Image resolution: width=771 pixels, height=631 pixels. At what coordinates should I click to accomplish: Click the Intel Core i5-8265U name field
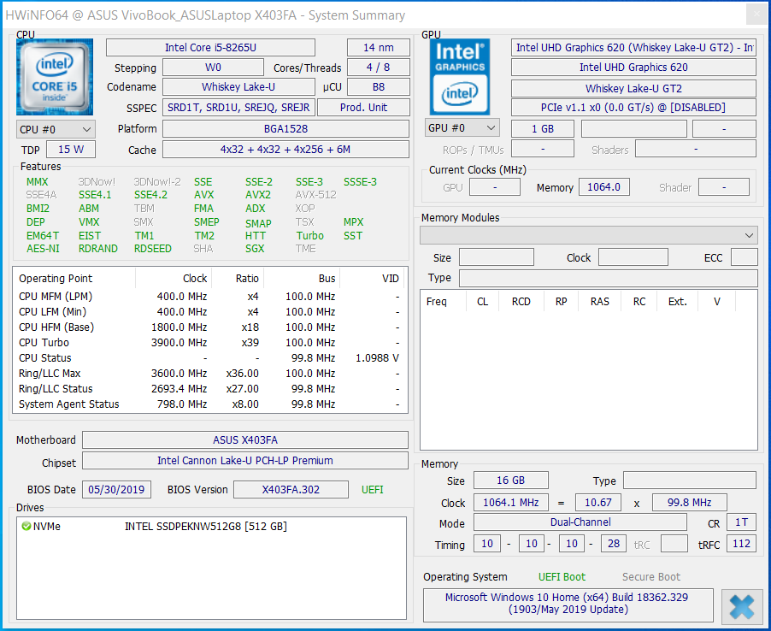click(210, 48)
